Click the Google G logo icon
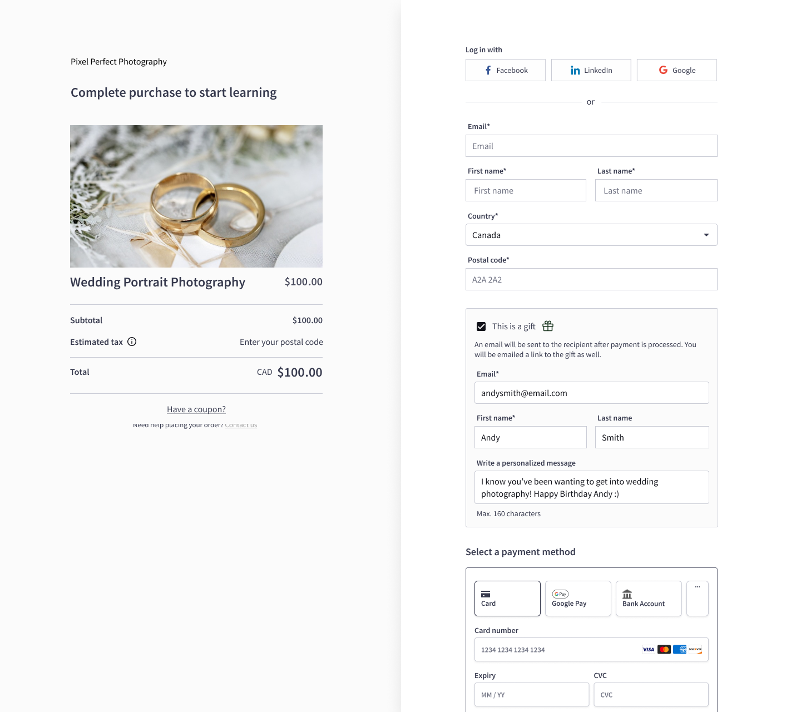 coord(663,70)
